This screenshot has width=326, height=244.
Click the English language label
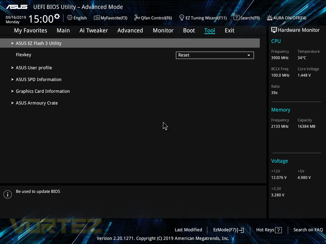click(80, 18)
